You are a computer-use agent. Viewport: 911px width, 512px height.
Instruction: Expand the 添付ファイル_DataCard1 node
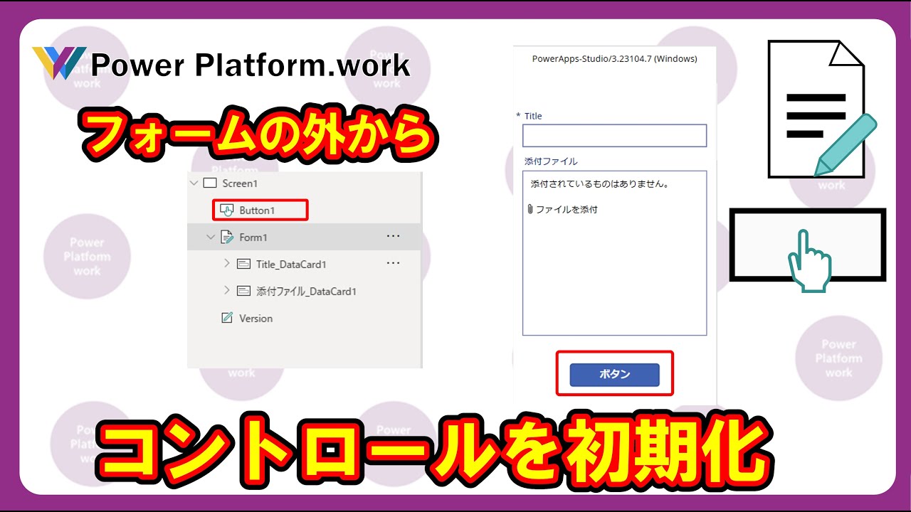coord(226,291)
